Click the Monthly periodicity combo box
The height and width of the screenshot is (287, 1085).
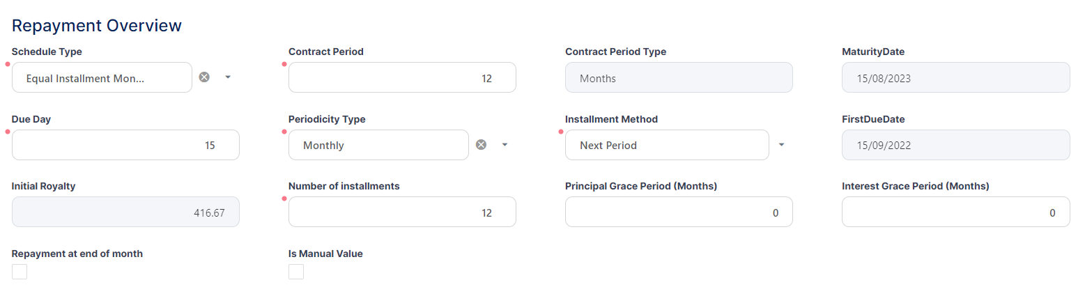[x=378, y=145]
